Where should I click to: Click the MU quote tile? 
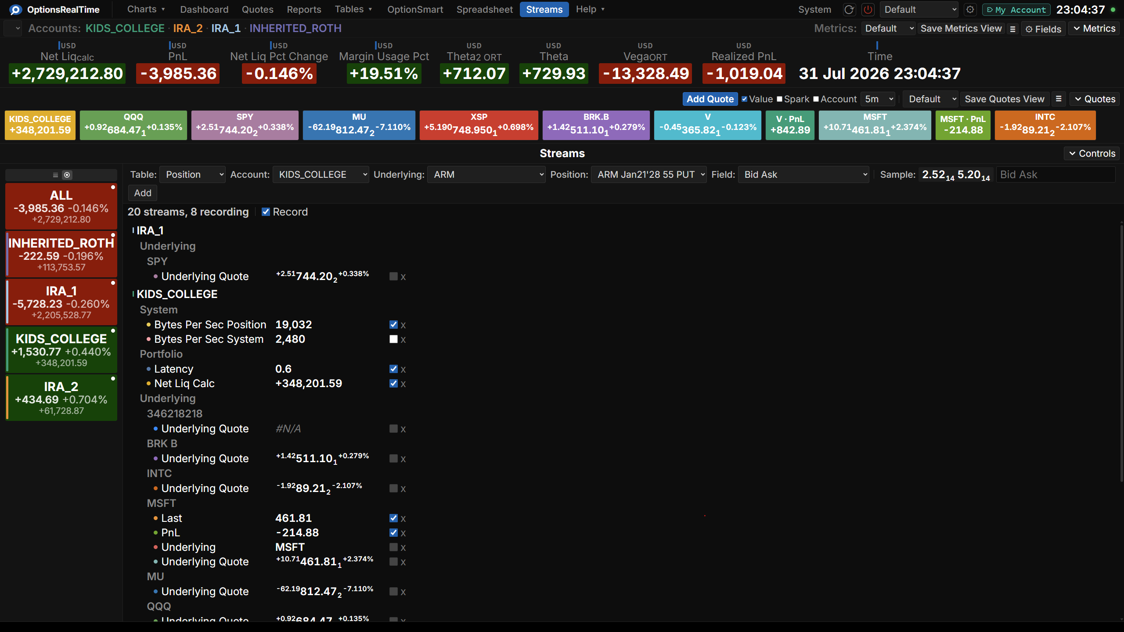[x=359, y=126]
